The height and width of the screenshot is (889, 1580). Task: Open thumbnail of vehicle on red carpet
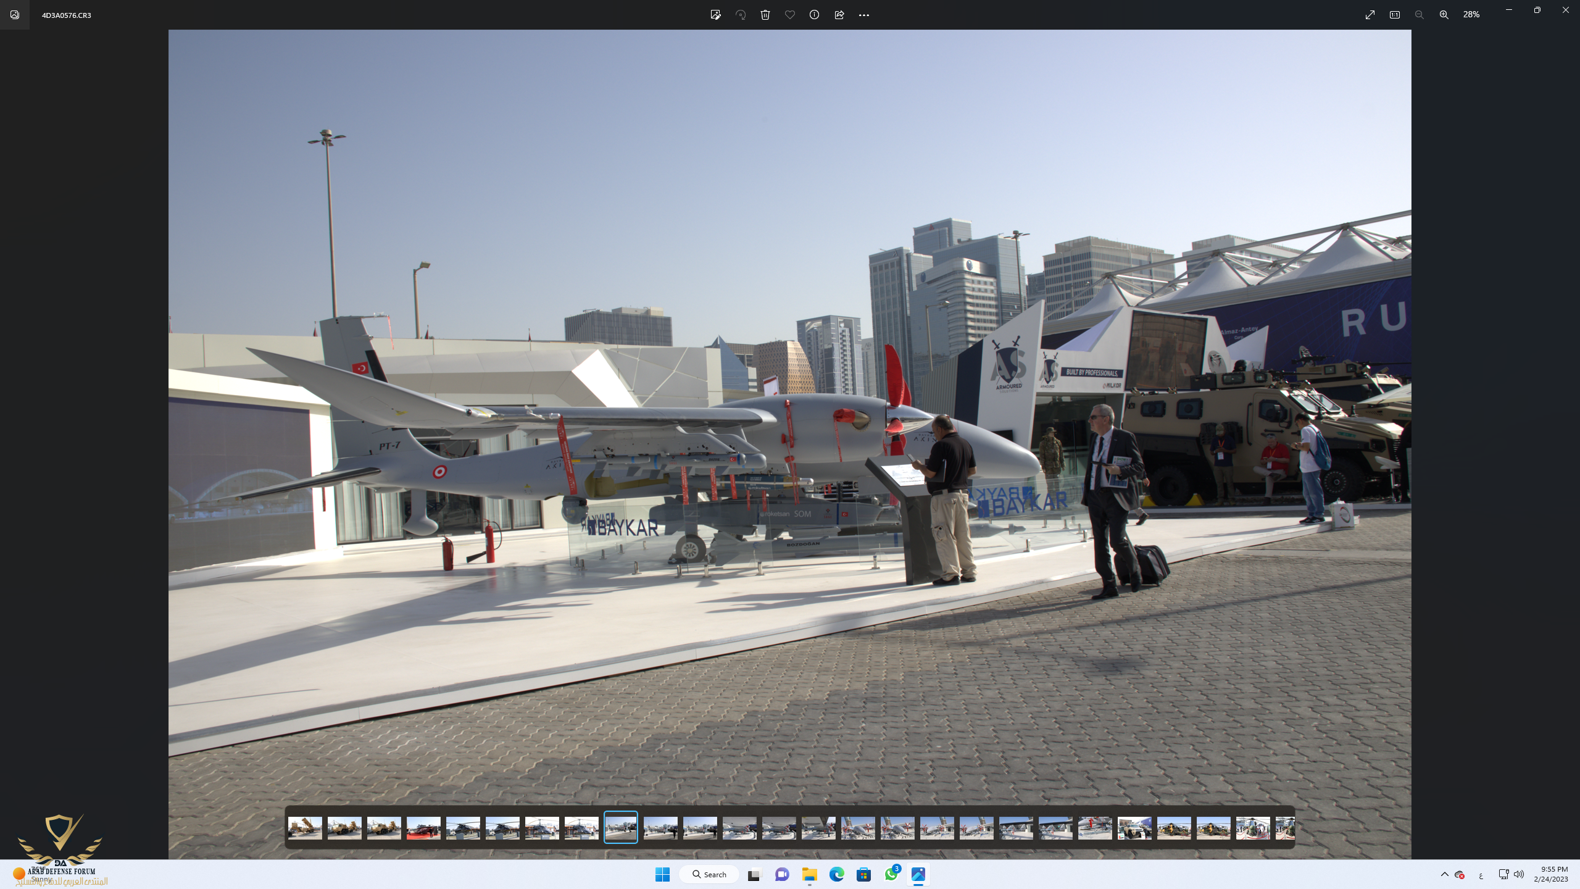coord(423,828)
